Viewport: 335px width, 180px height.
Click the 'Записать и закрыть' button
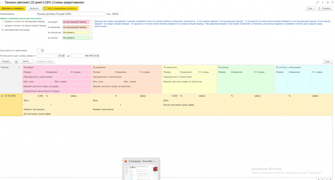[x=13, y=8]
